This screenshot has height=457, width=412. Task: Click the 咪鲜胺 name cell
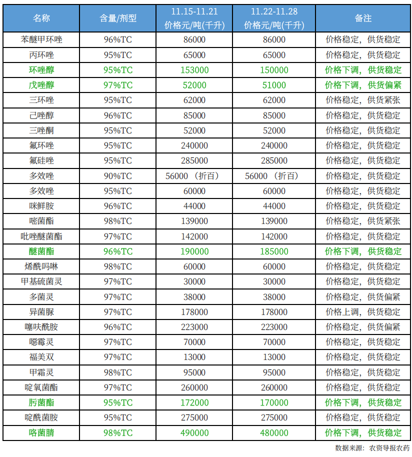coord(41,206)
